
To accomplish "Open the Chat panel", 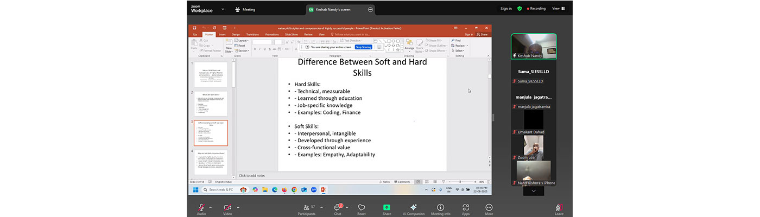I will point(337,209).
